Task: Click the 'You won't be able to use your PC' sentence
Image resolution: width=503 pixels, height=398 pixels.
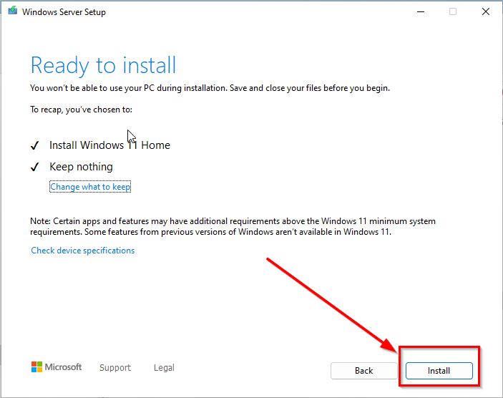Action: (210, 88)
